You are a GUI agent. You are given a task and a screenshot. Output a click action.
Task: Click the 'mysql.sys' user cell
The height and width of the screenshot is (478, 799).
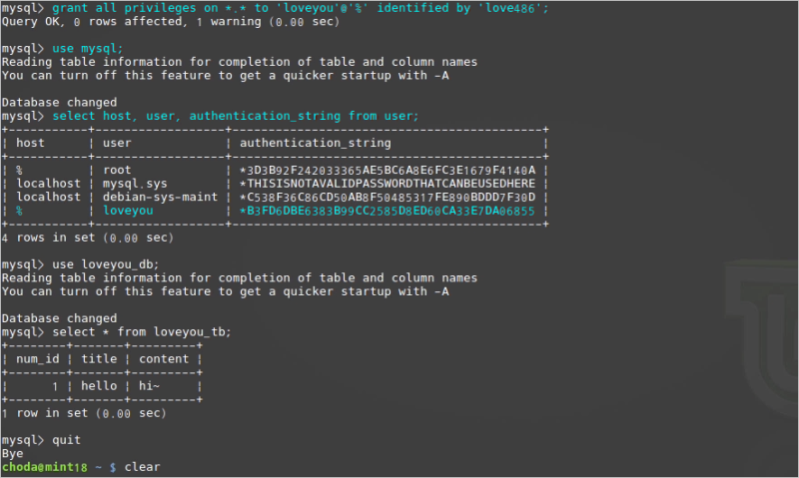coord(135,184)
